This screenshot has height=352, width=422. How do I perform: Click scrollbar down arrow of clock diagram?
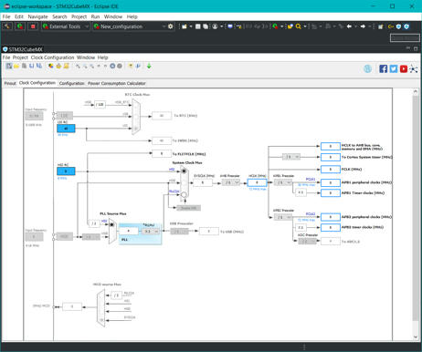pos(416,336)
